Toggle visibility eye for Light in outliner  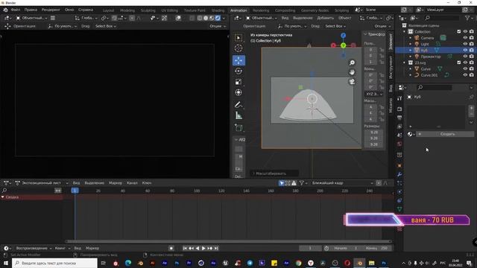point(465,44)
